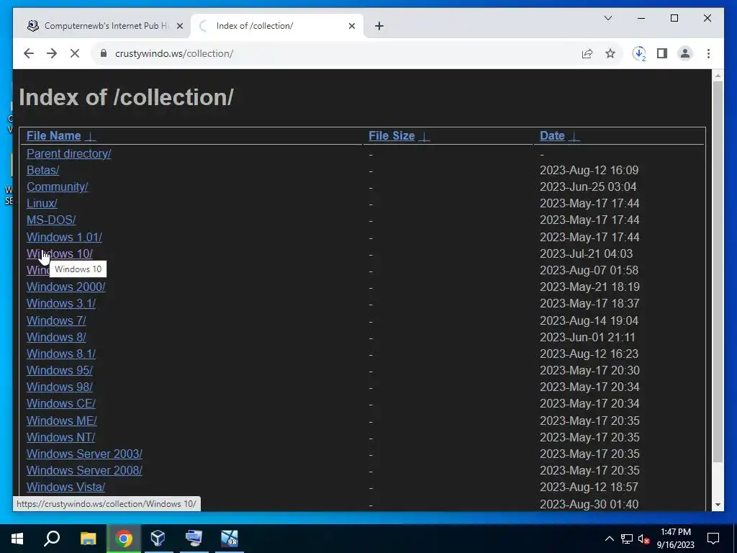Viewport: 737px width, 553px height.
Task: Show hidden system tray icons
Action: [609, 539]
